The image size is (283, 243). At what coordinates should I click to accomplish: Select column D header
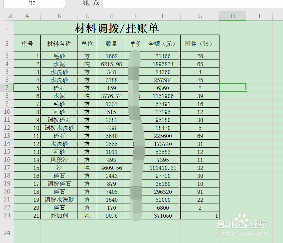point(111,16)
